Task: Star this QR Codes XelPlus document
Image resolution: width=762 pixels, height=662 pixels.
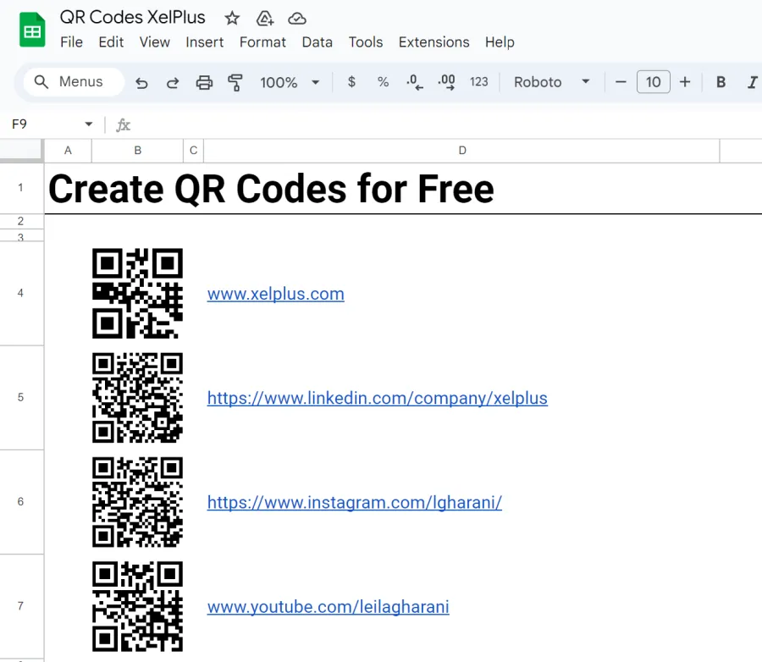Action: click(232, 19)
